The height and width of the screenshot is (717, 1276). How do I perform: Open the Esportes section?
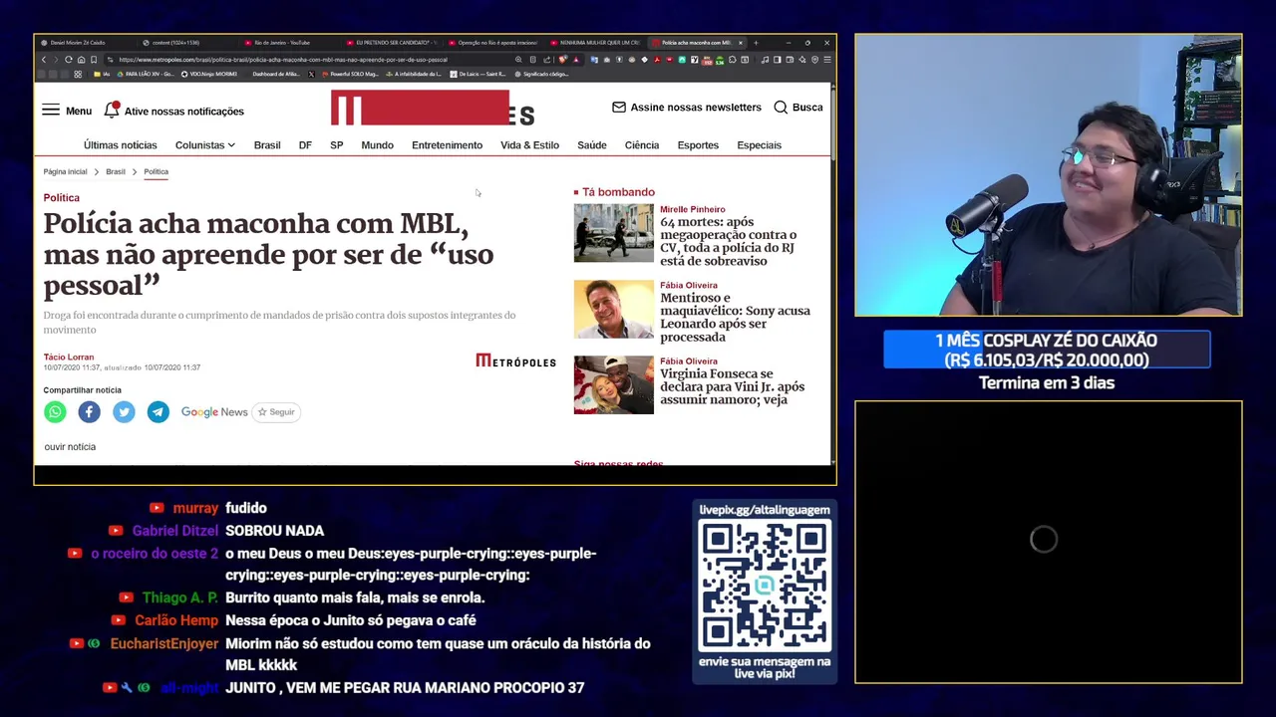698,145
